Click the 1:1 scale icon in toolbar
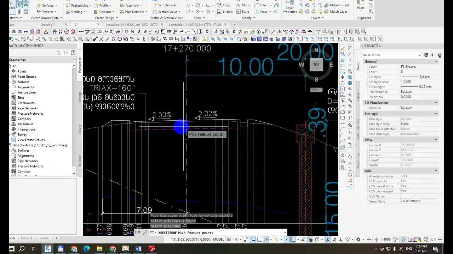 point(126,32)
